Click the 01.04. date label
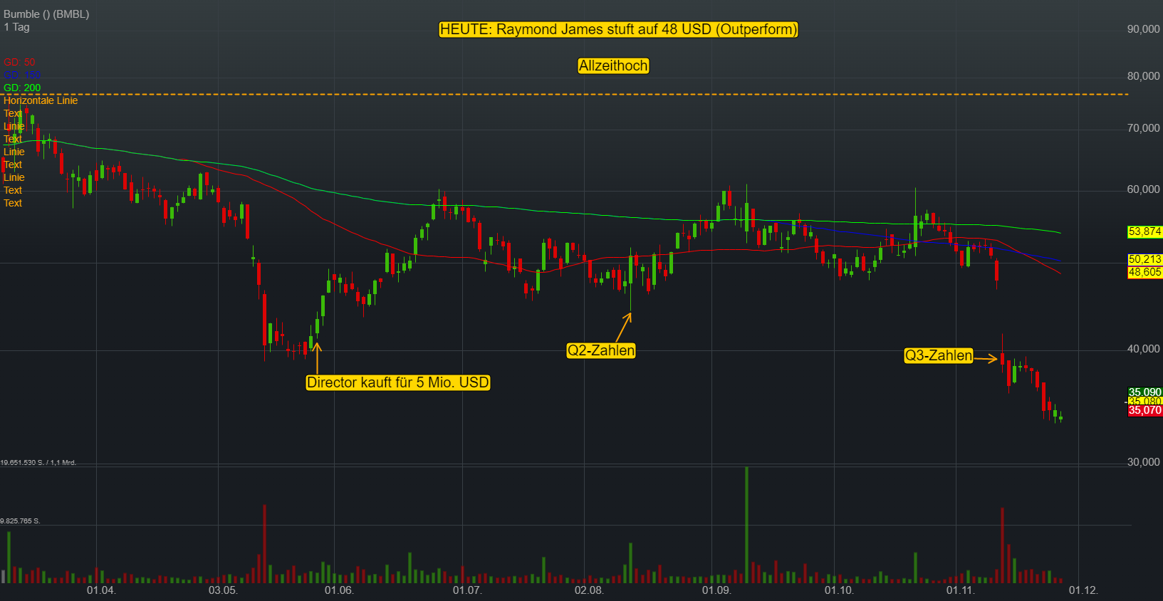Image resolution: width=1163 pixels, height=601 pixels. [101, 590]
